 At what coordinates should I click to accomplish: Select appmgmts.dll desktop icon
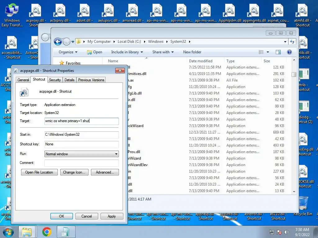(254, 14)
